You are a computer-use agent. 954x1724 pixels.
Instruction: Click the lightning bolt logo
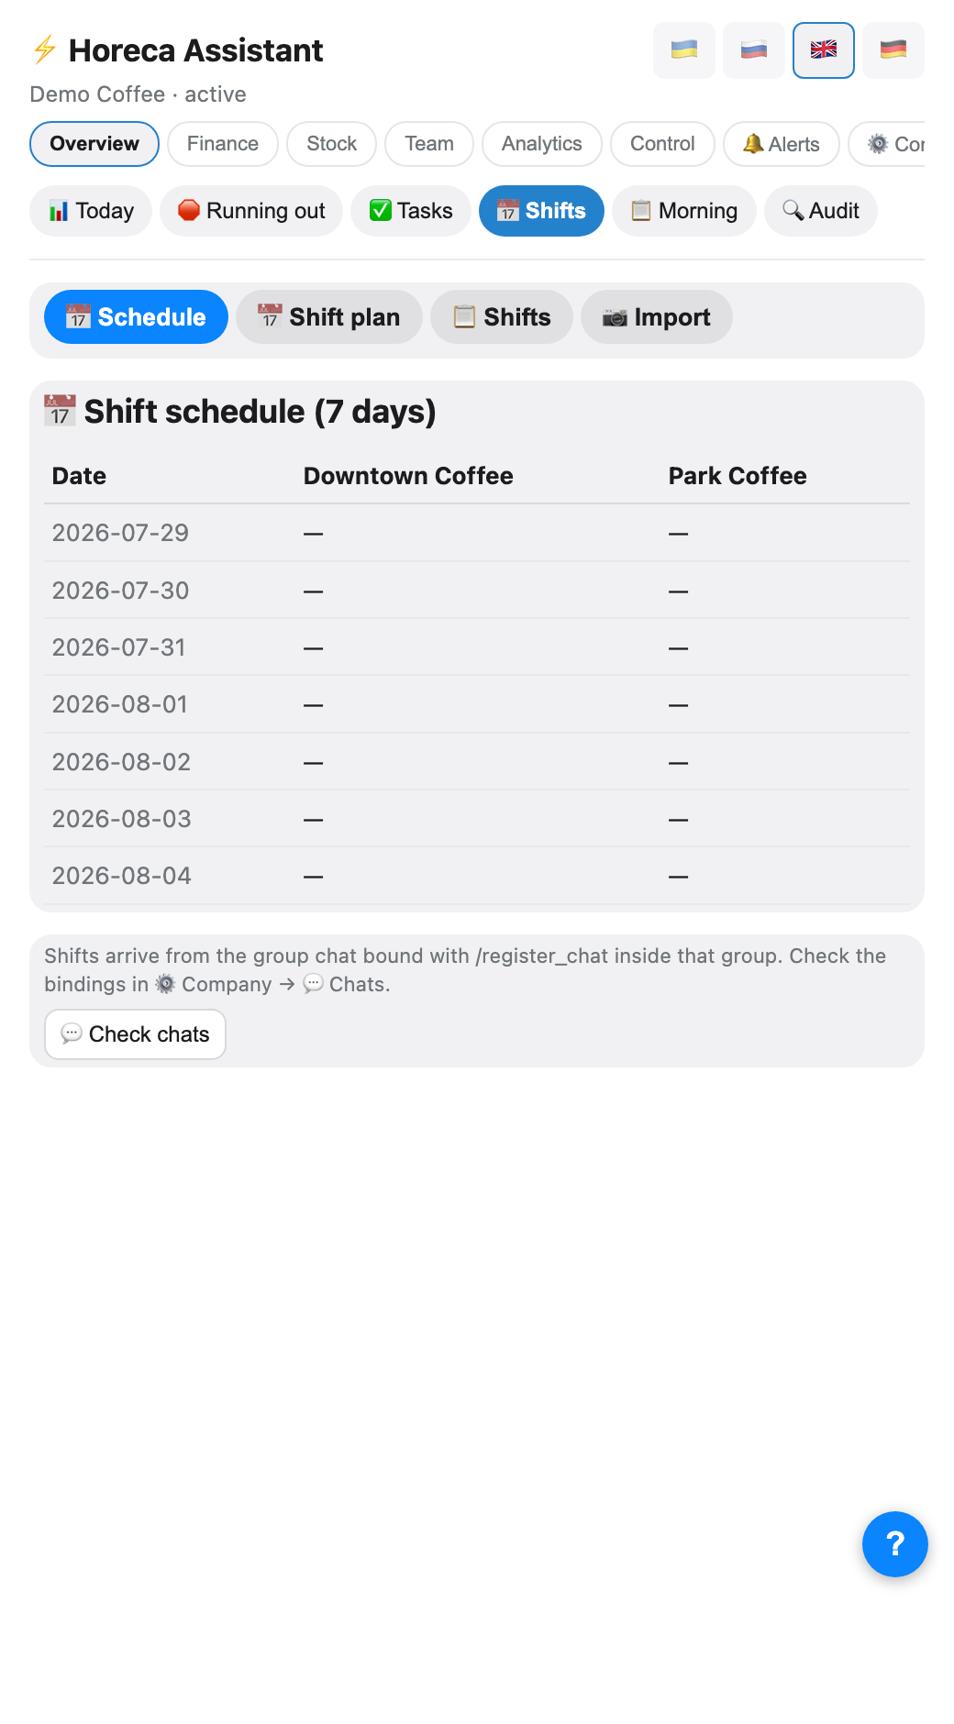pyautogui.click(x=44, y=50)
